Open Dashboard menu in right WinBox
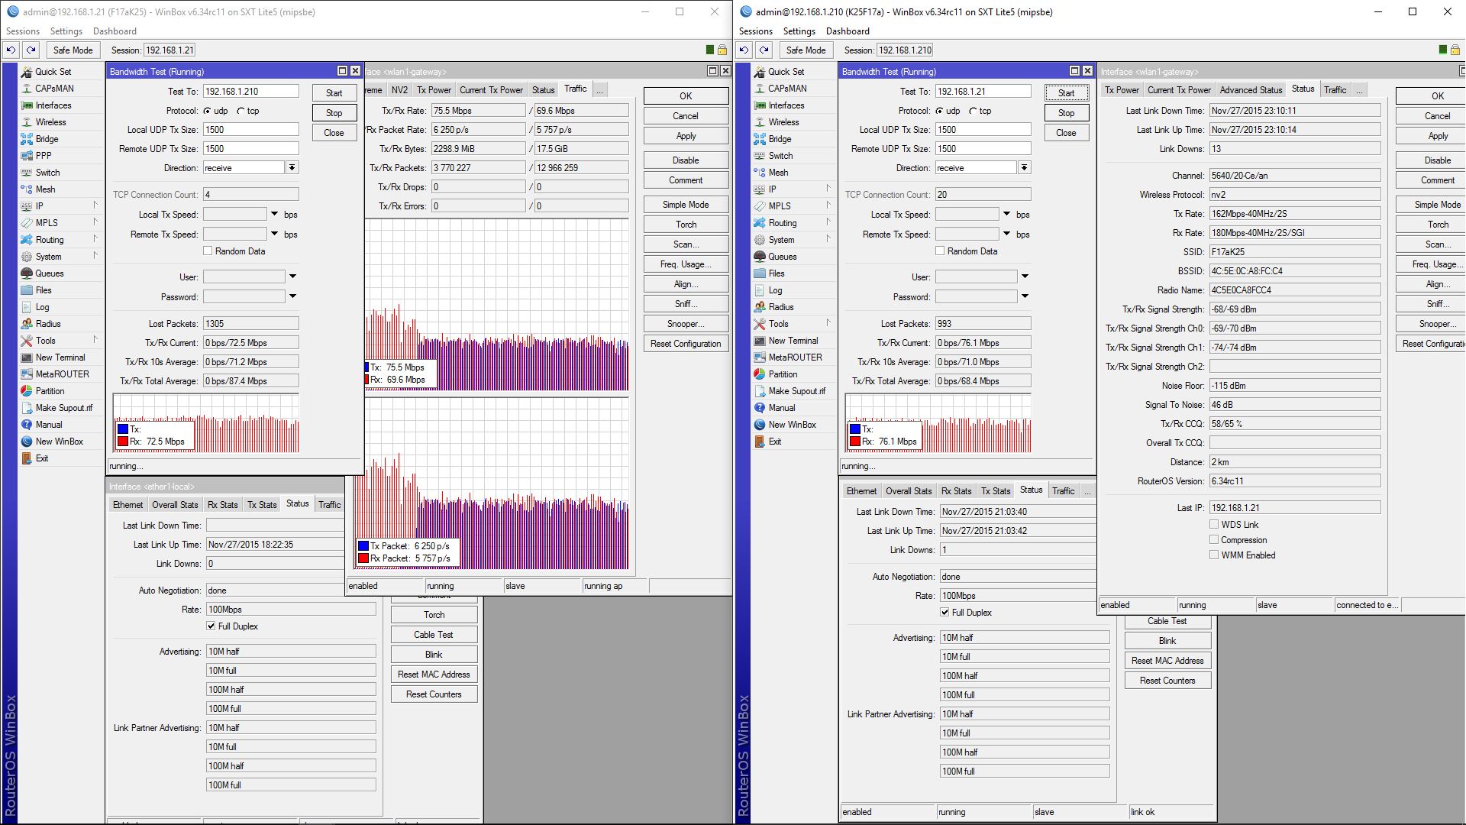 tap(848, 31)
